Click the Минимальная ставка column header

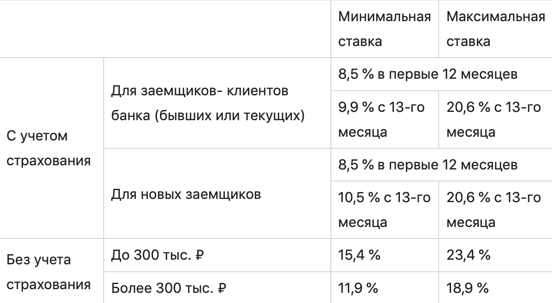(384, 29)
